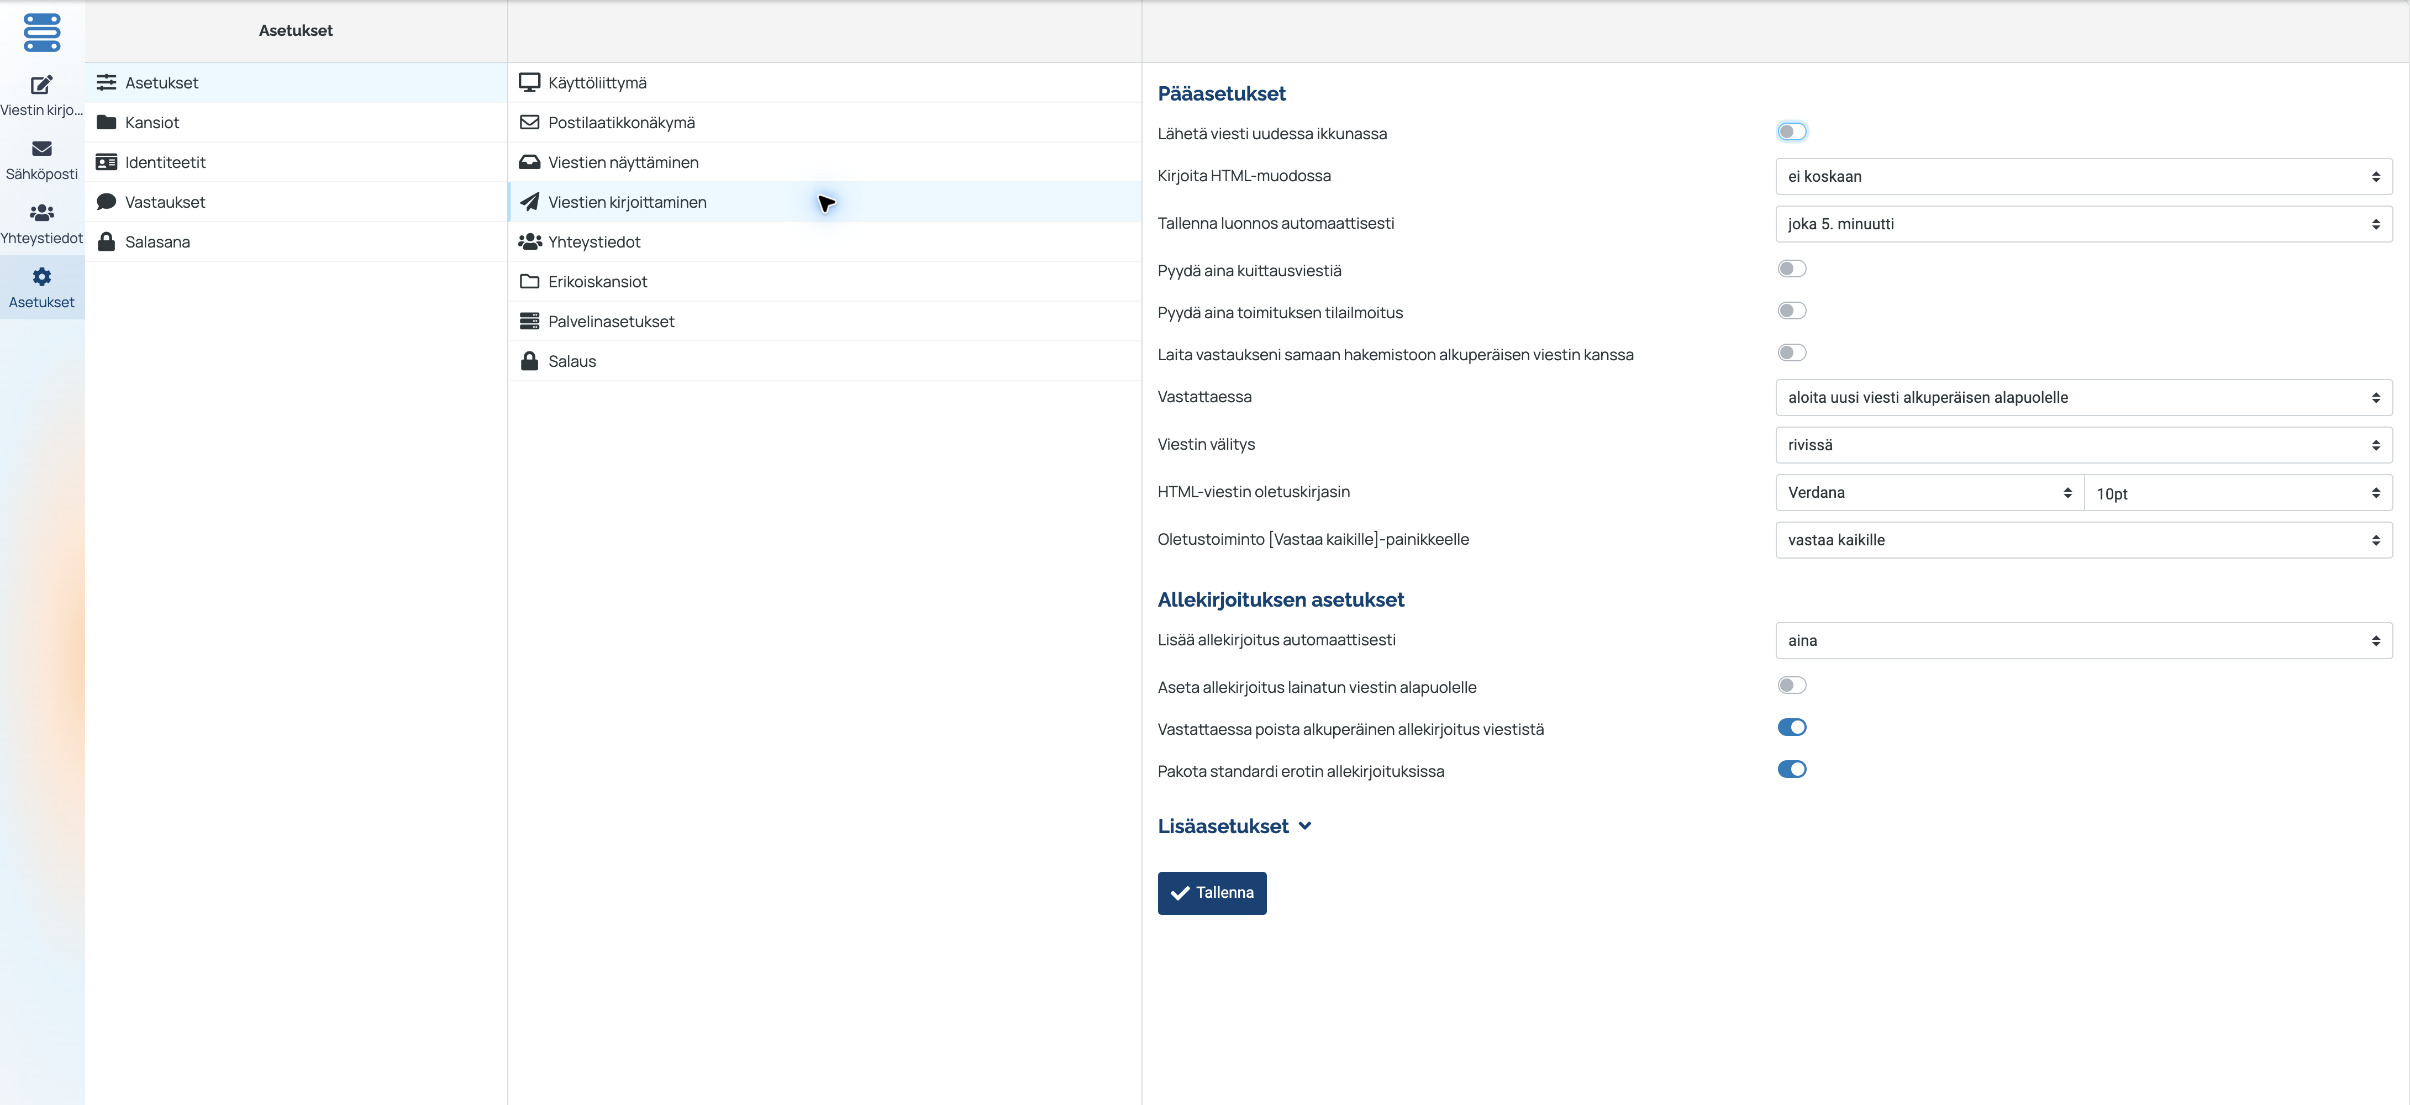Click the sliders icon beside Asetukset

pos(107,82)
